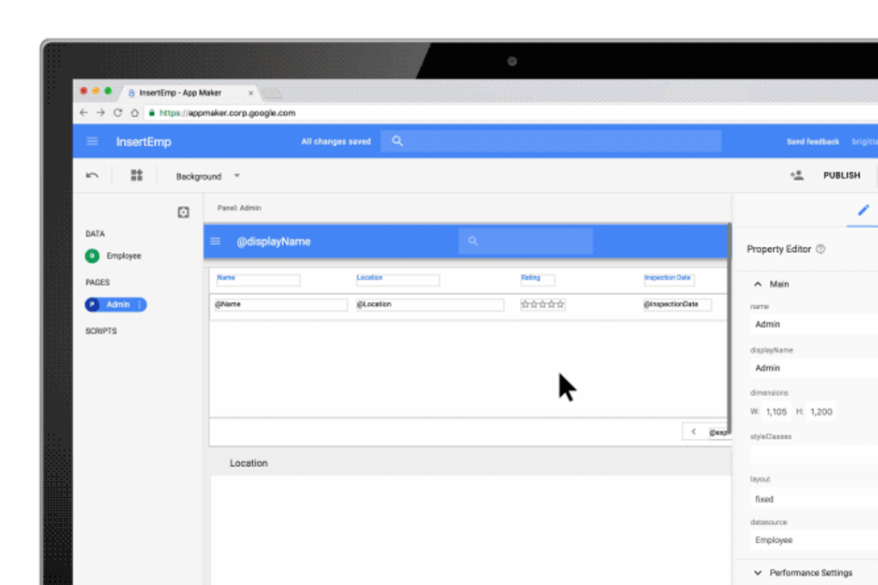Select the @Location table field
The width and height of the screenshot is (878, 585).
[430, 305]
